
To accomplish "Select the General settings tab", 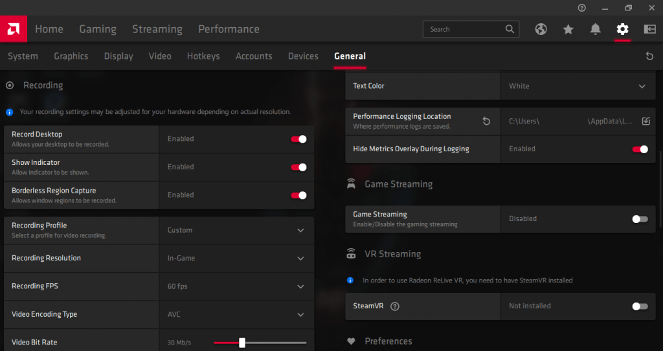I will pyautogui.click(x=350, y=56).
